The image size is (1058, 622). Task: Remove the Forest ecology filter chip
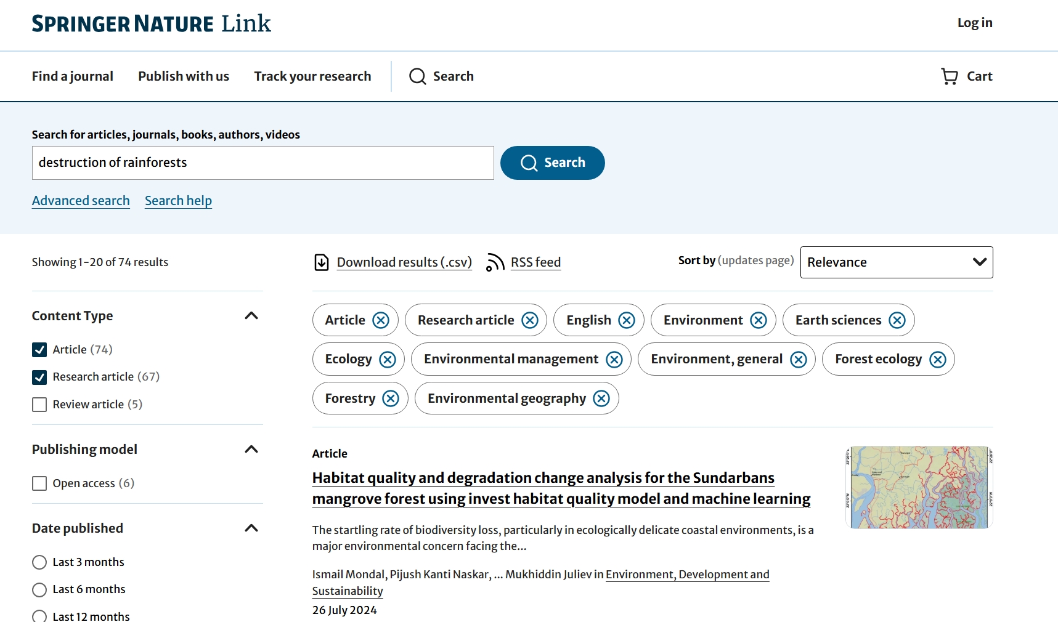[937, 360]
